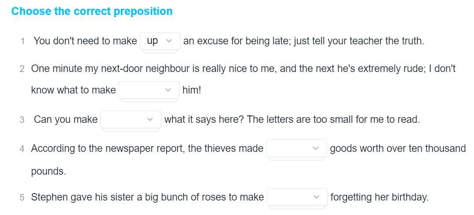Screen dimensions: 474x215
Task: Click the chevron arrow in sentence 5 dropdown
Action: point(316,197)
